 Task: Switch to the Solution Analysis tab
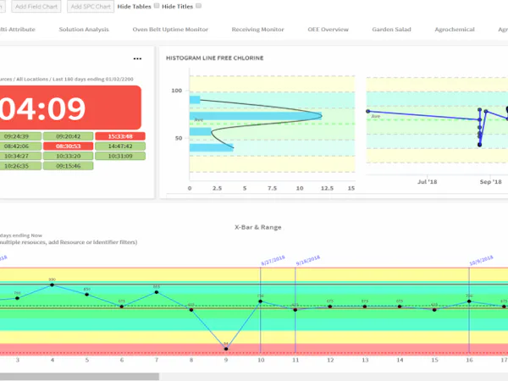click(x=84, y=30)
